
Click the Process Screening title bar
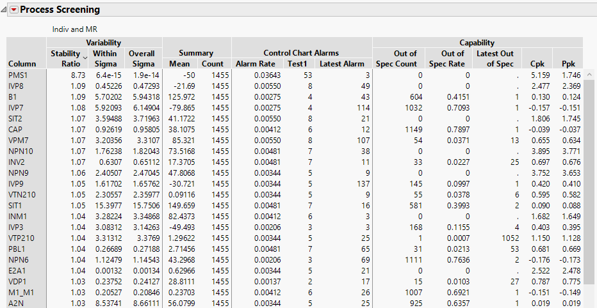[x=256, y=10]
